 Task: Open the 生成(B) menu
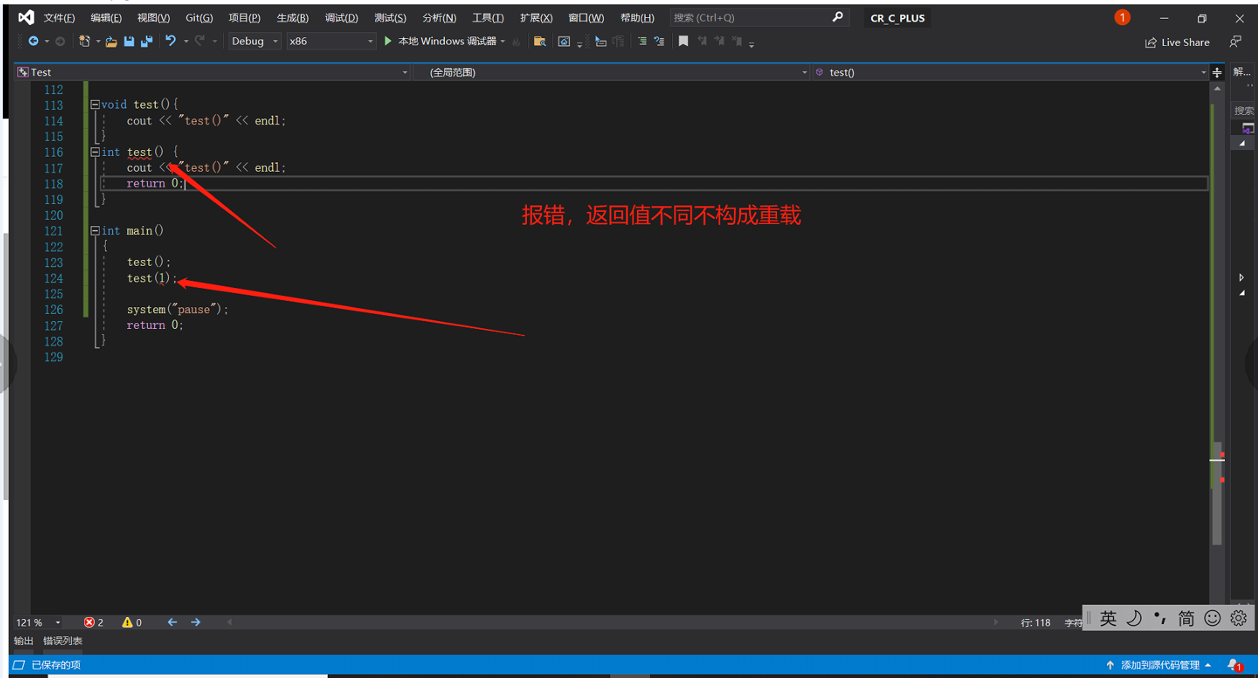click(293, 18)
